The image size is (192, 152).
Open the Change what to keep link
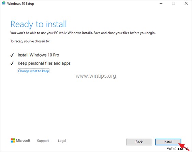pos(33,71)
